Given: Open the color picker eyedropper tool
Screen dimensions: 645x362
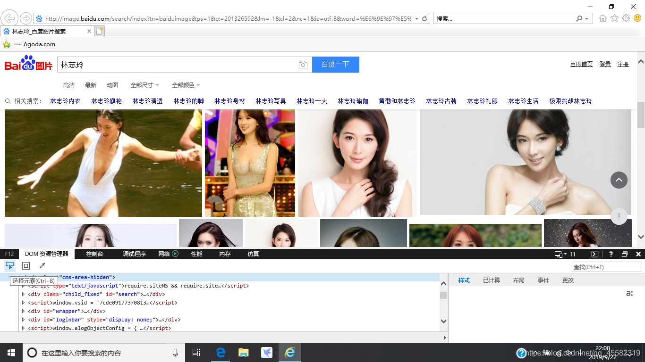Looking at the screenshot, I should 42,266.
